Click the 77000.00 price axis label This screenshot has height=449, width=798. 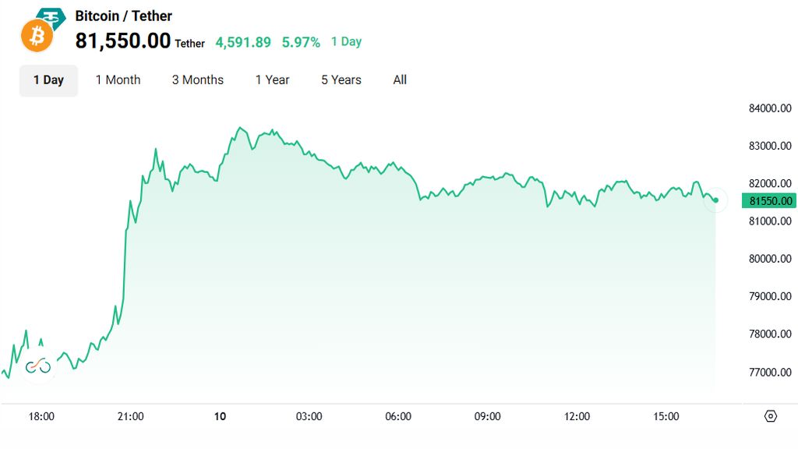tap(770, 373)
